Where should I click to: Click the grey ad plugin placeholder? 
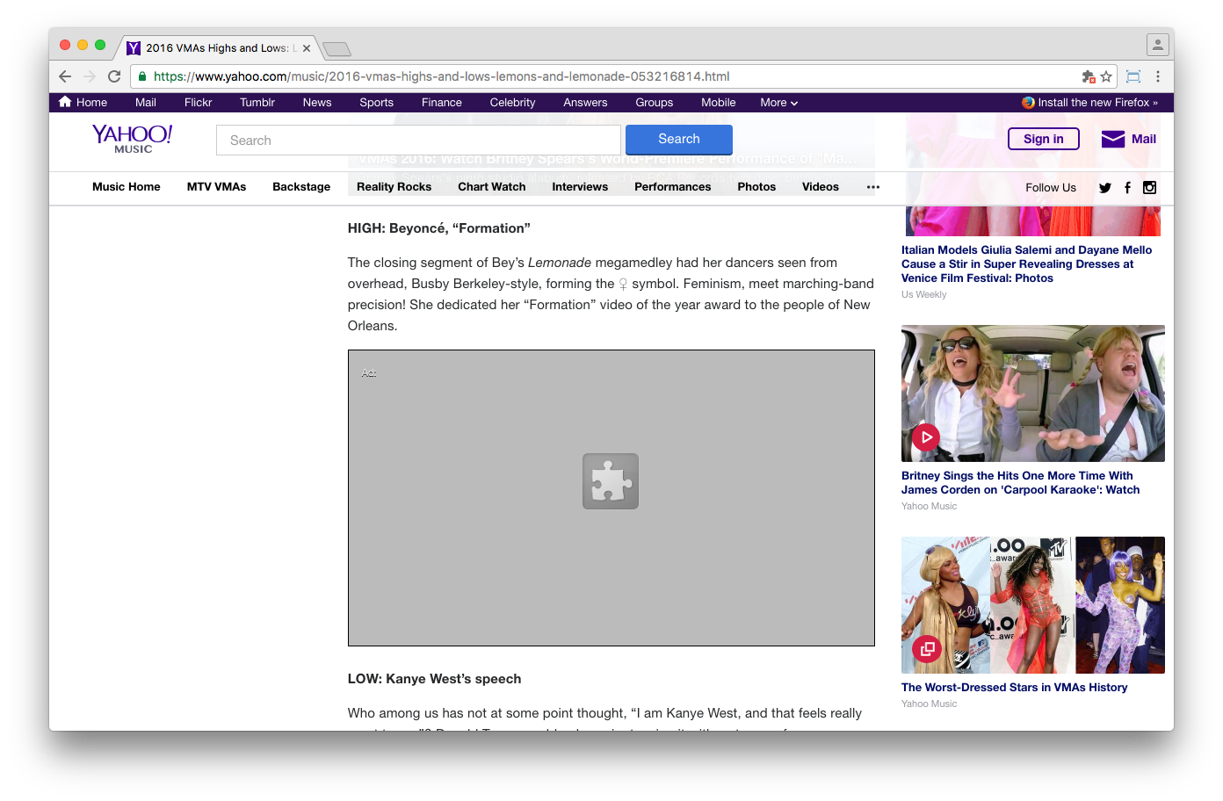611,498
